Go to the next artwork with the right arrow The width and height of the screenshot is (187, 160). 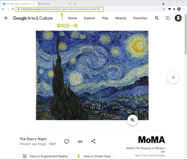coord(173,77)
